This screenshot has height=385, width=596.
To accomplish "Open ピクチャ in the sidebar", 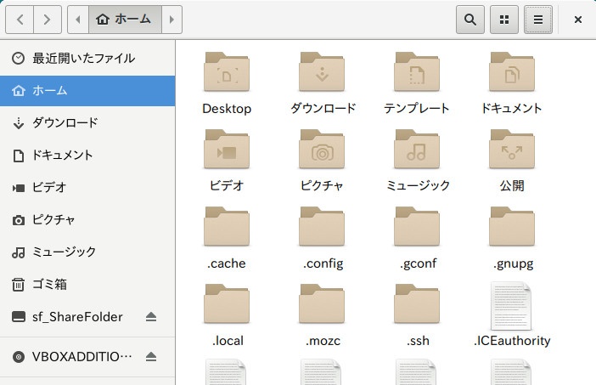I will click(87, 220).
